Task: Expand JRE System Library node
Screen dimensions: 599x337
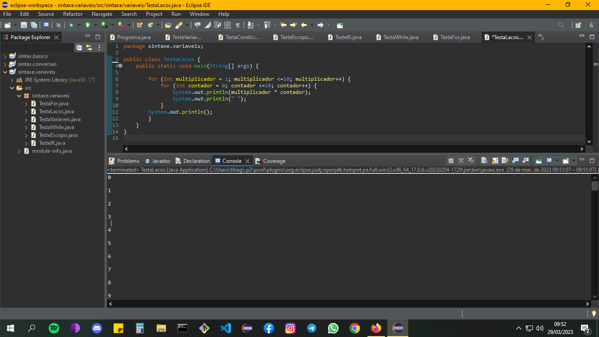Action: 12,80
